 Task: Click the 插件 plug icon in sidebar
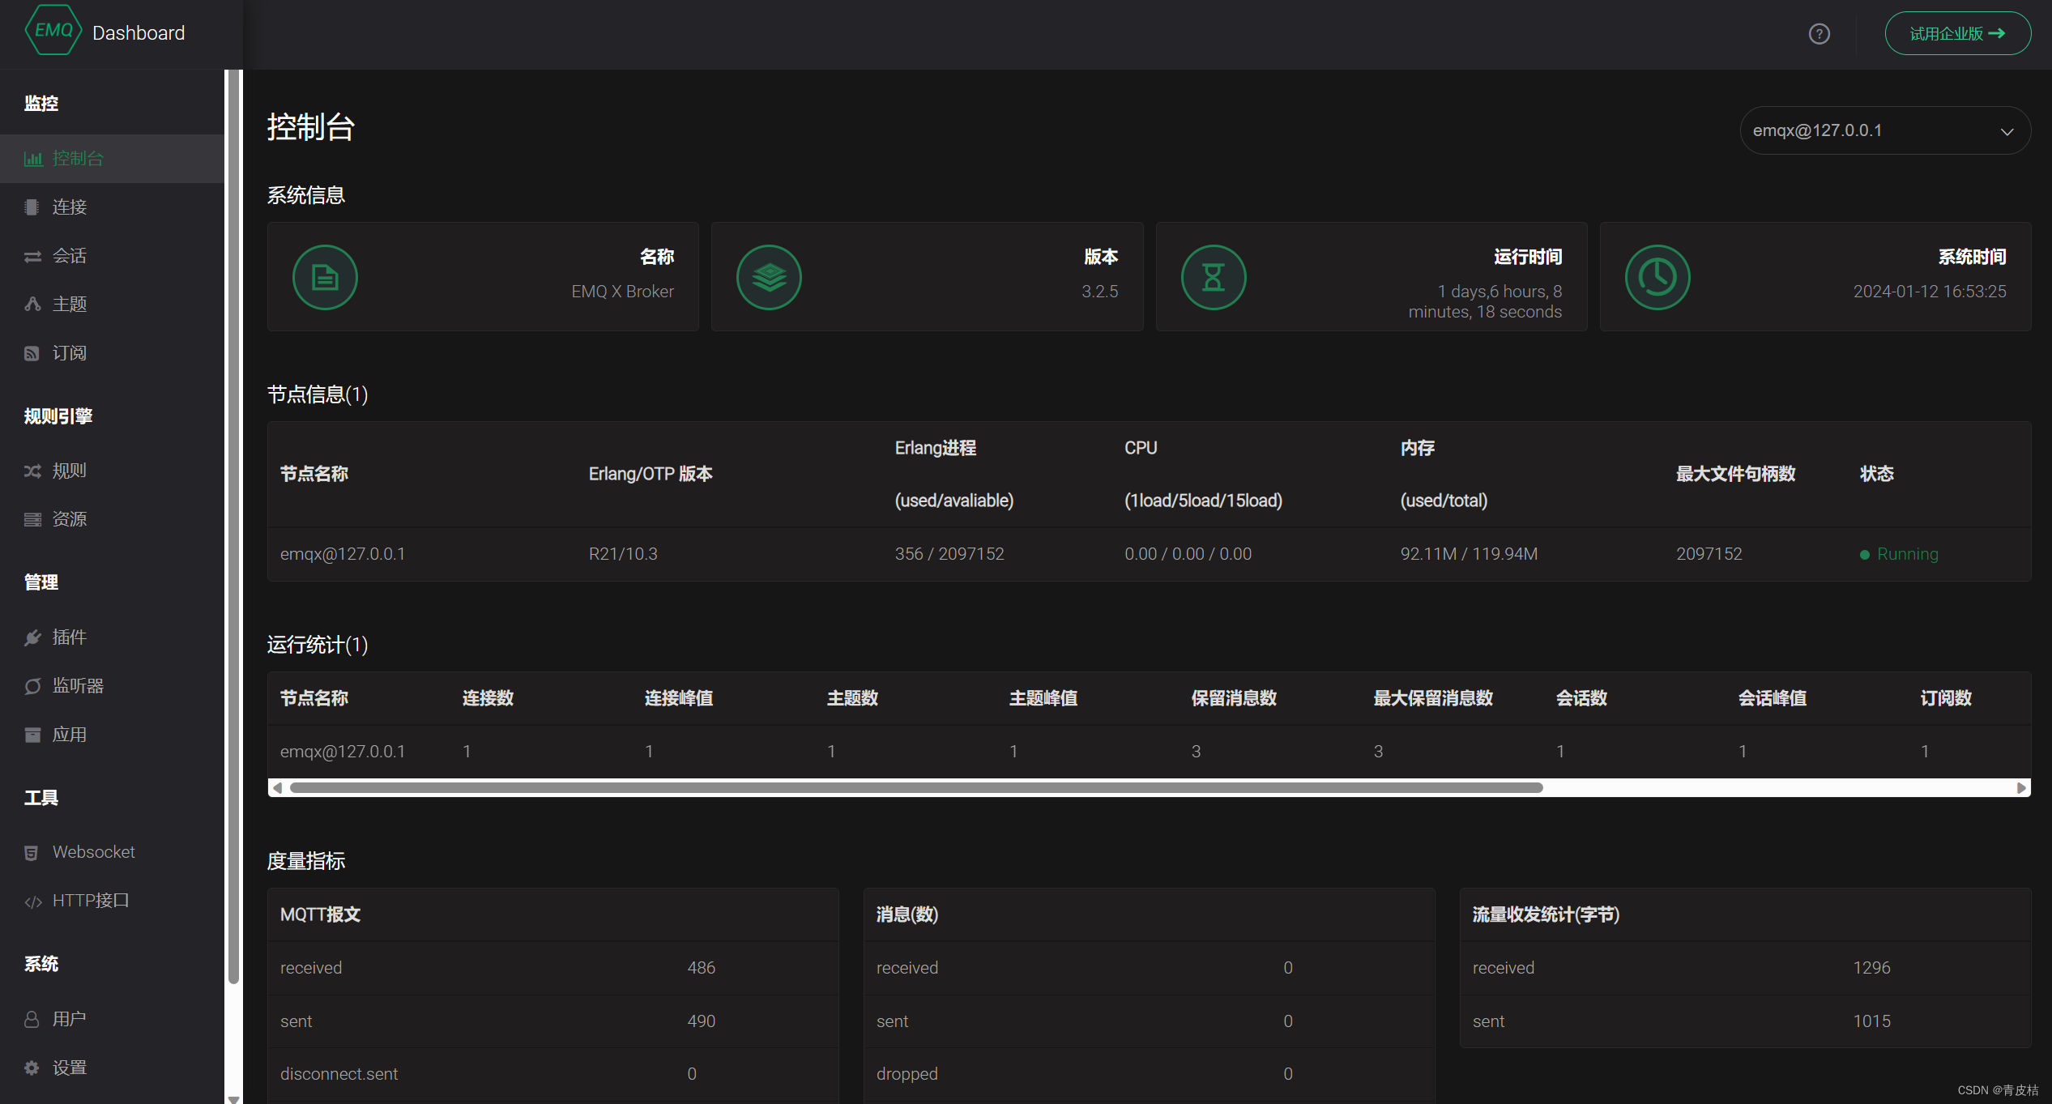point(32,637)
